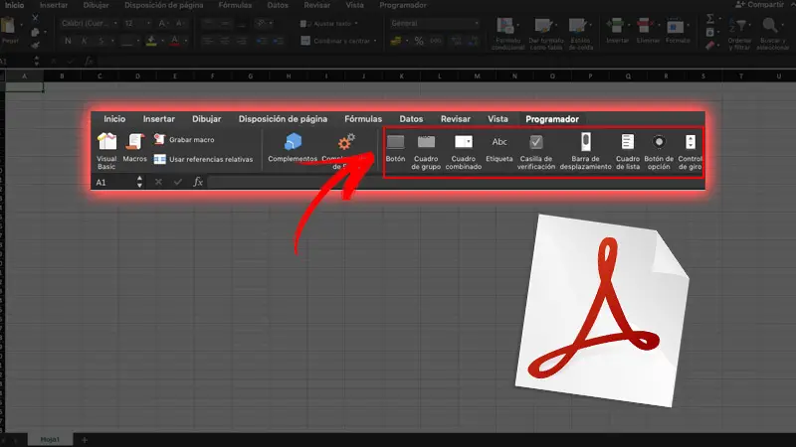Insert a Cuadro de grupo control

(x=426, y=152)
